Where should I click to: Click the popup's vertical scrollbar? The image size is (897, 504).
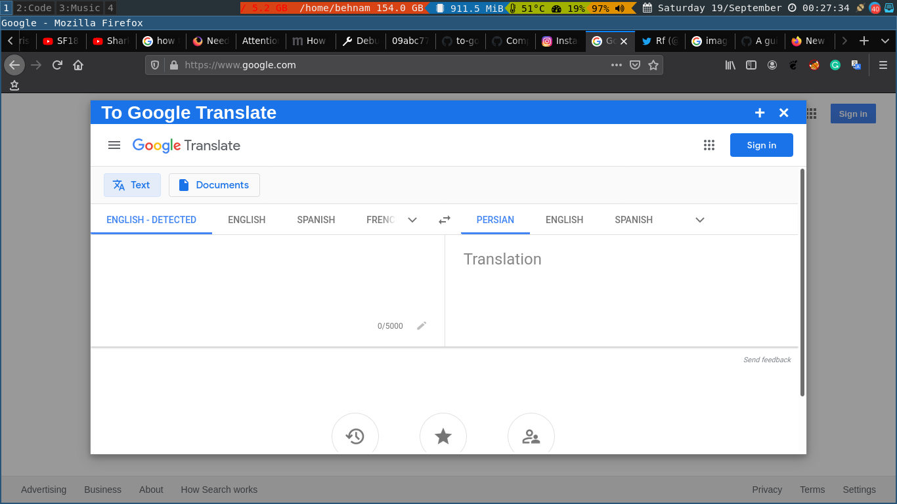tap(802, 282)
